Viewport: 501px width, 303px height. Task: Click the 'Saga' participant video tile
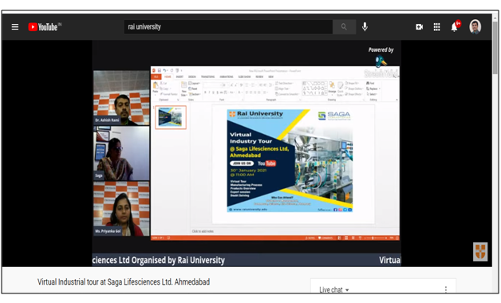(121, 154)
